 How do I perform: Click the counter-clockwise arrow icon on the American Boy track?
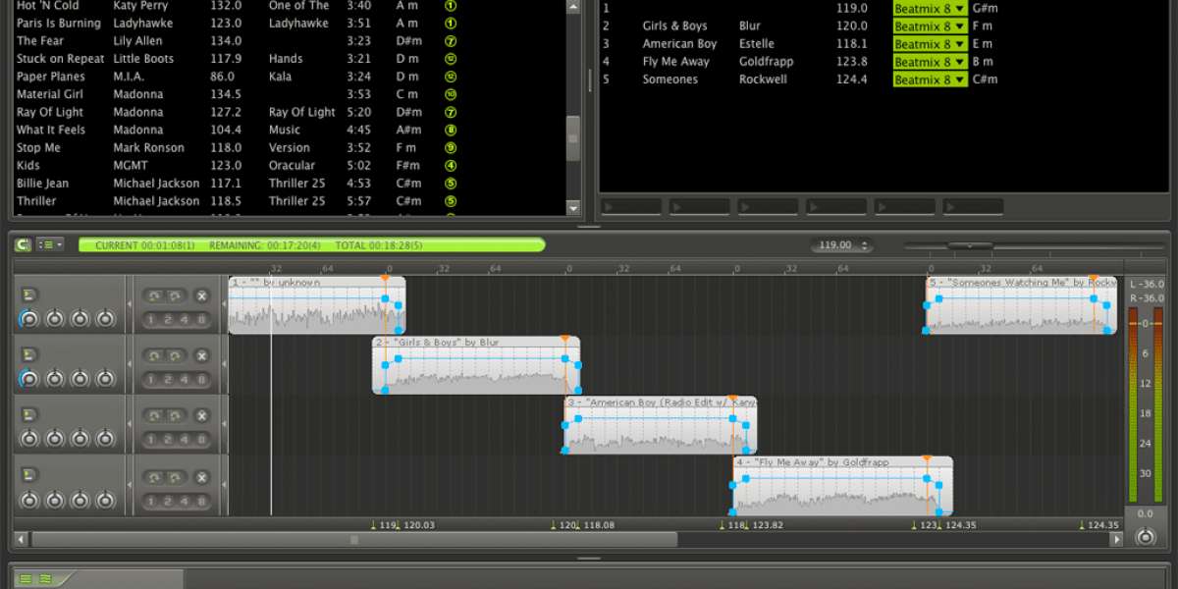click(x=155, y=415)
